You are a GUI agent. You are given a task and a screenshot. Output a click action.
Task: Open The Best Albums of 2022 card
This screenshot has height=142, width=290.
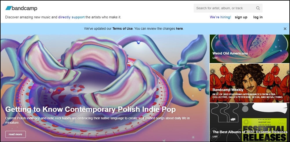(249, 122)
